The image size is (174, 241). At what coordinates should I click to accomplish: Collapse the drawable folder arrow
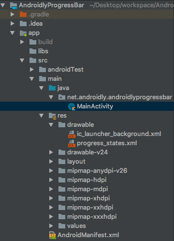click(x=51, y=125)
